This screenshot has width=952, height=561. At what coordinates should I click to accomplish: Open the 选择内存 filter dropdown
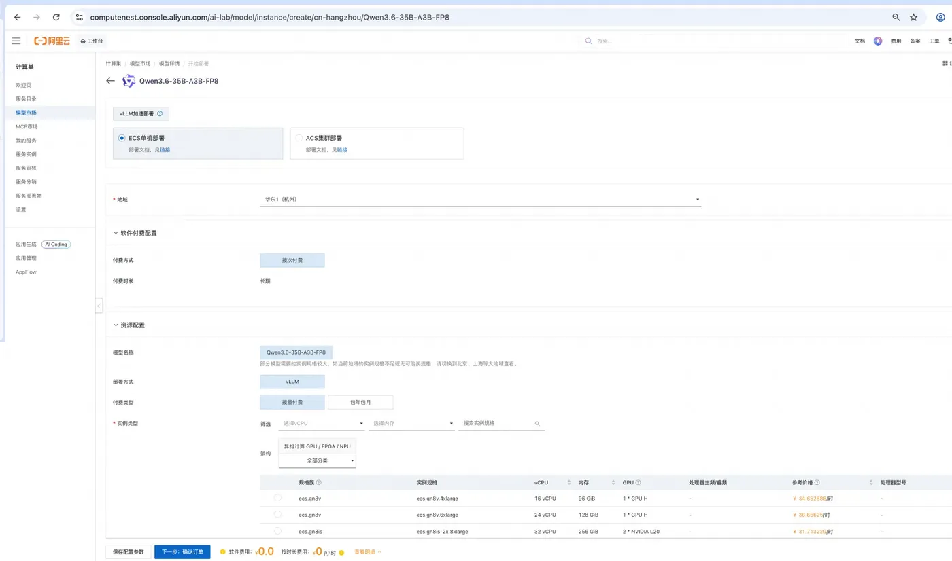point(411,424)
